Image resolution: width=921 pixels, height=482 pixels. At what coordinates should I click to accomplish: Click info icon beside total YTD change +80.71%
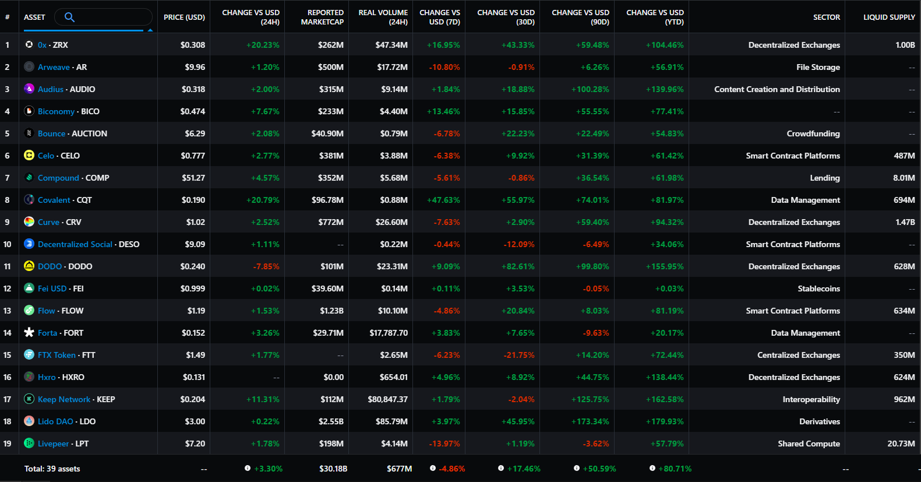pos(652,468)
